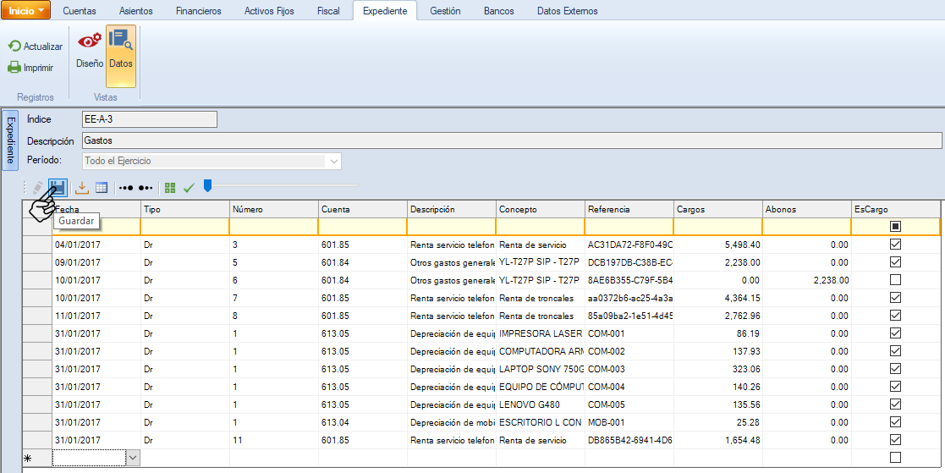945x473 pixels.
Task: Switch to the Bancos tab
Action: [x=498, y=11]
